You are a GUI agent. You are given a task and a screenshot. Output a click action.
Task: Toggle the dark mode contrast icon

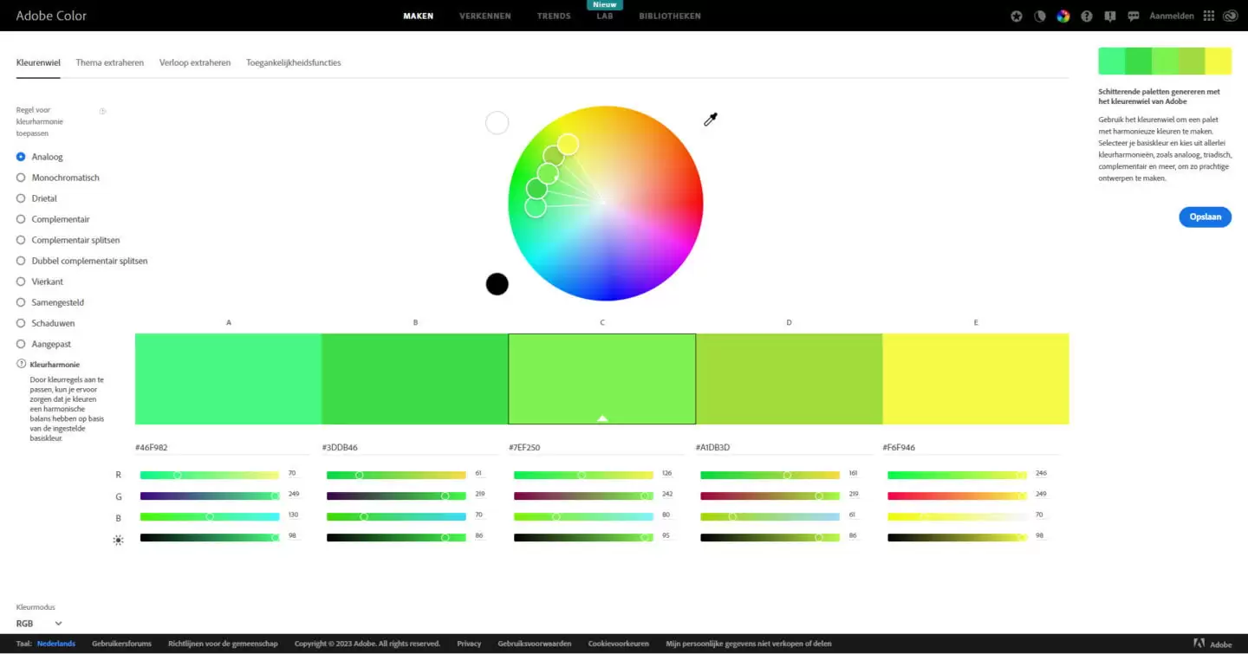click(x=1040, y=16)
